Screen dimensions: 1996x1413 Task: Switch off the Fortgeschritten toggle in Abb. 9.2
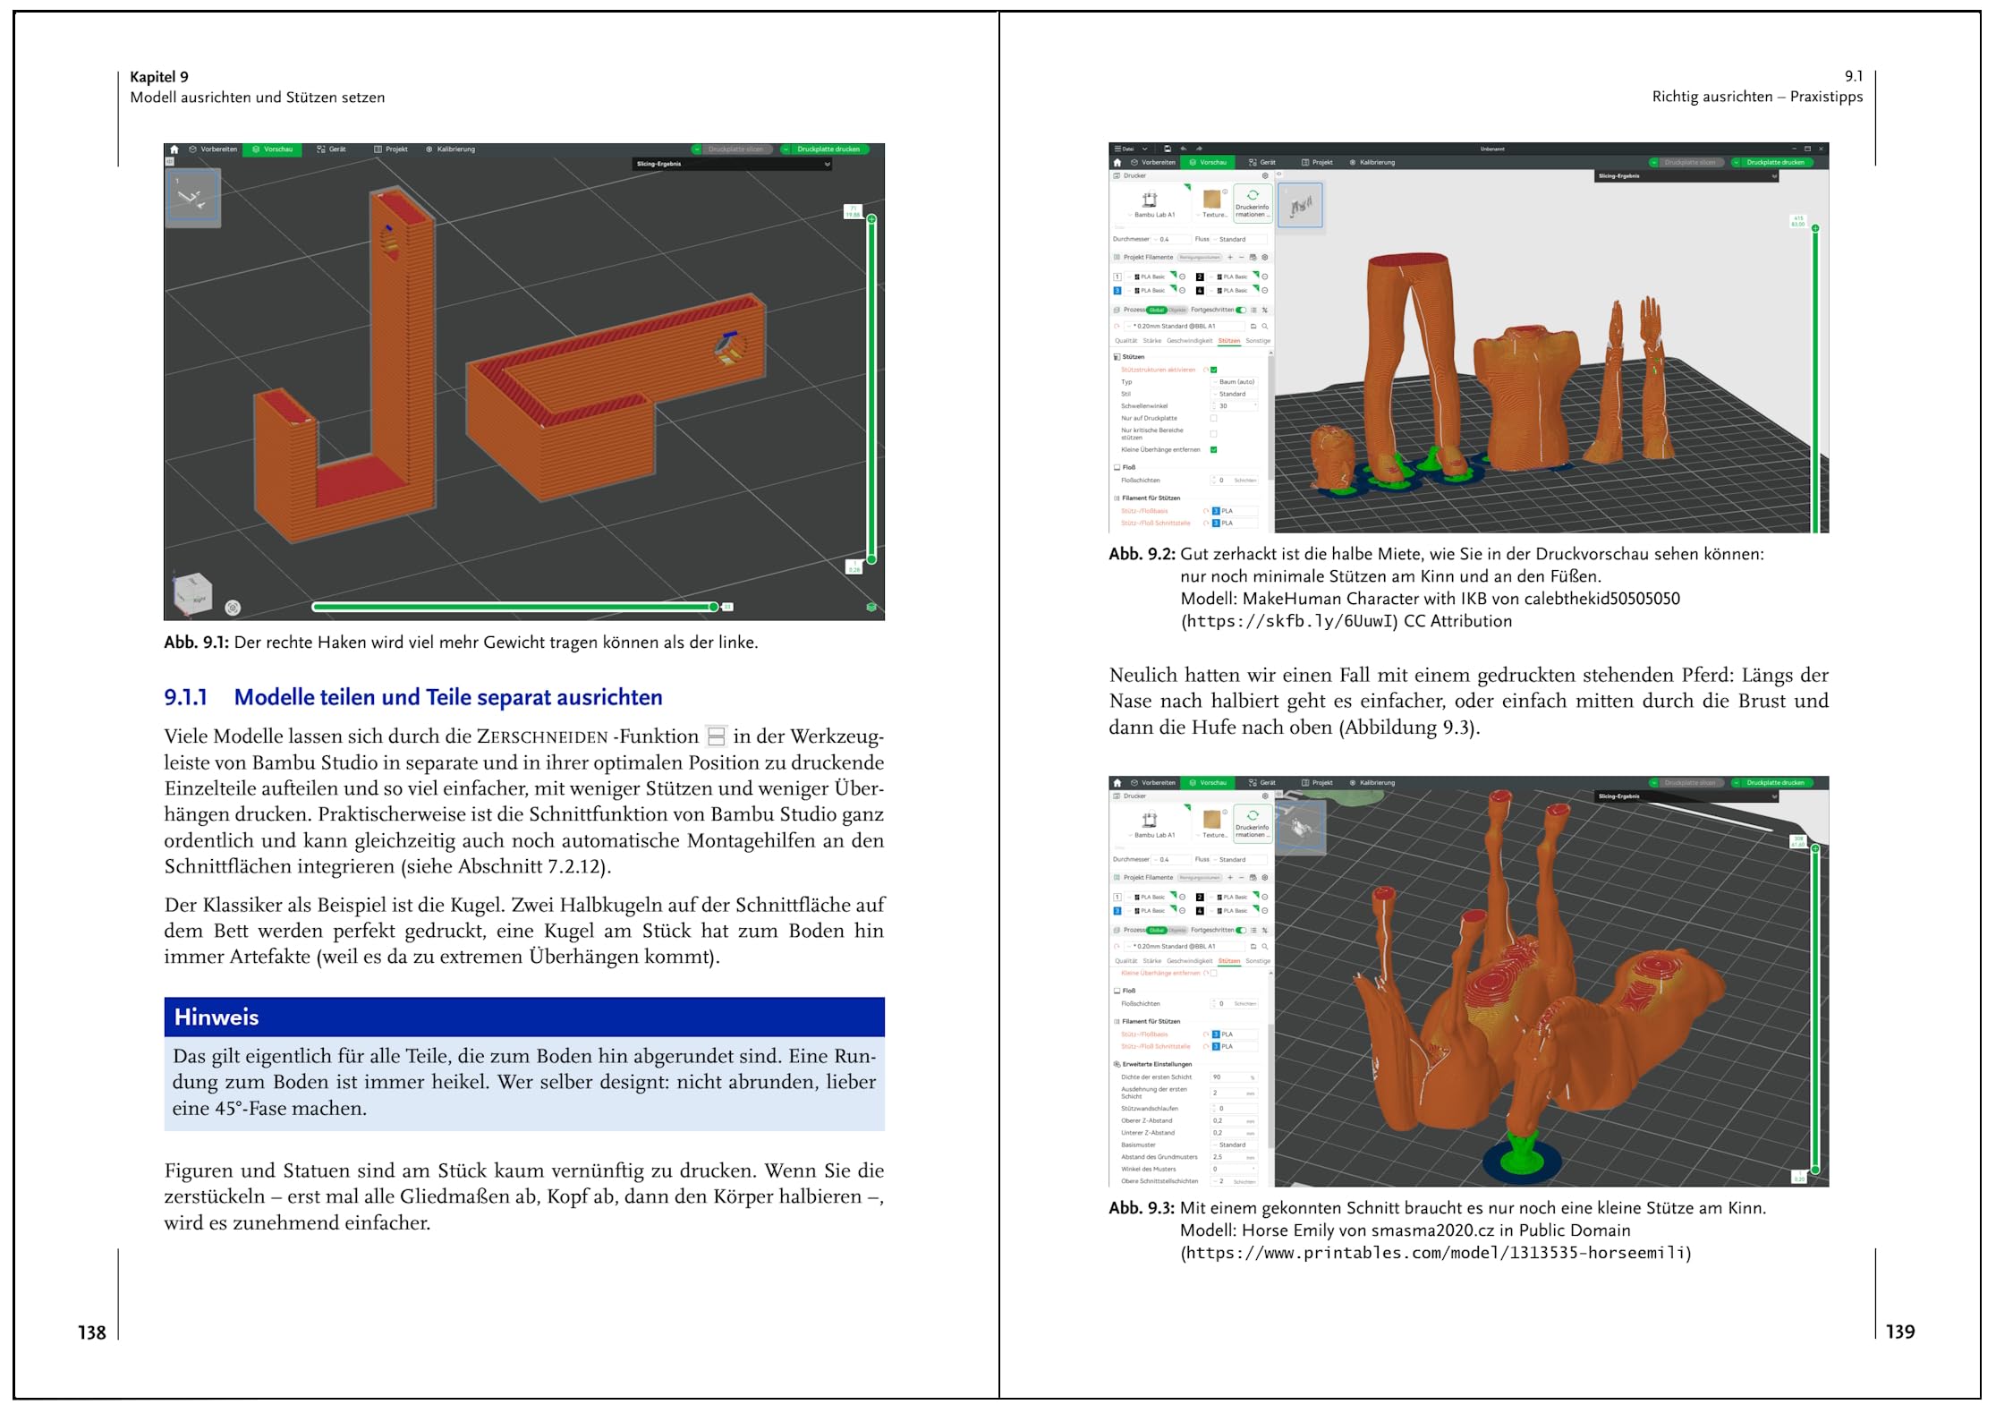pos(1241,311)
